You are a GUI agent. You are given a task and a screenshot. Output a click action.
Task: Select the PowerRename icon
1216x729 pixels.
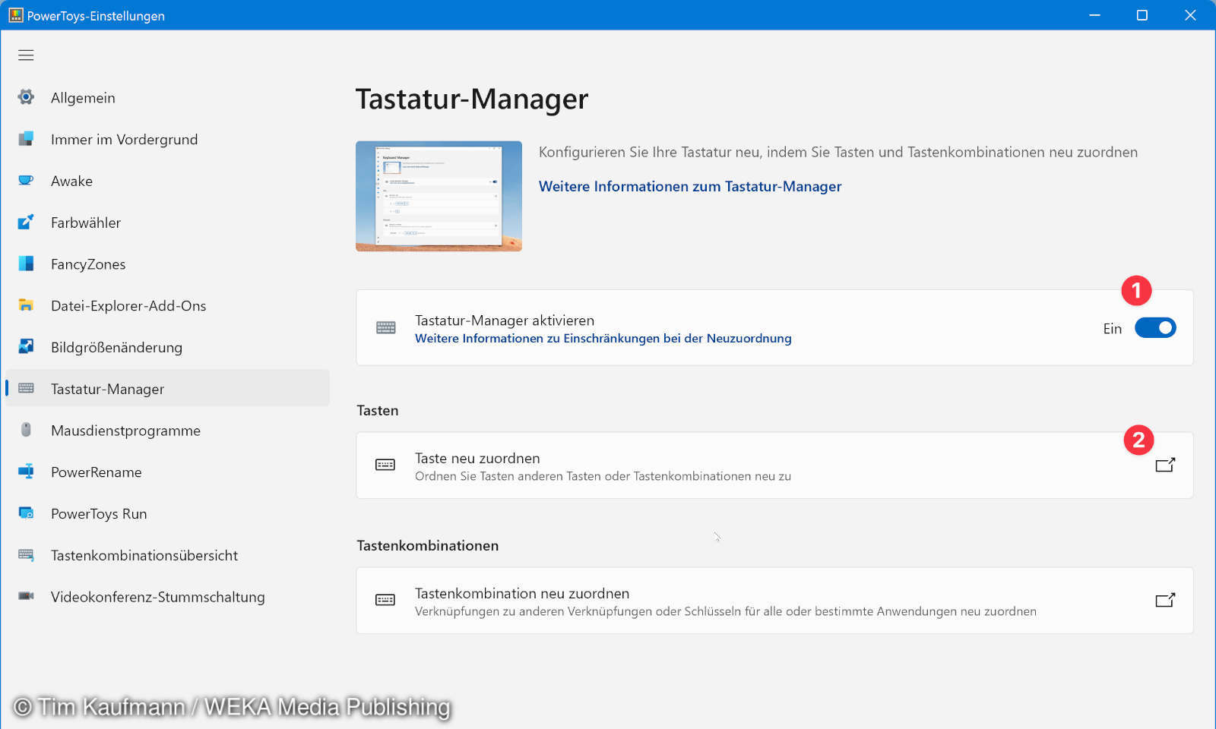(26, 472)
